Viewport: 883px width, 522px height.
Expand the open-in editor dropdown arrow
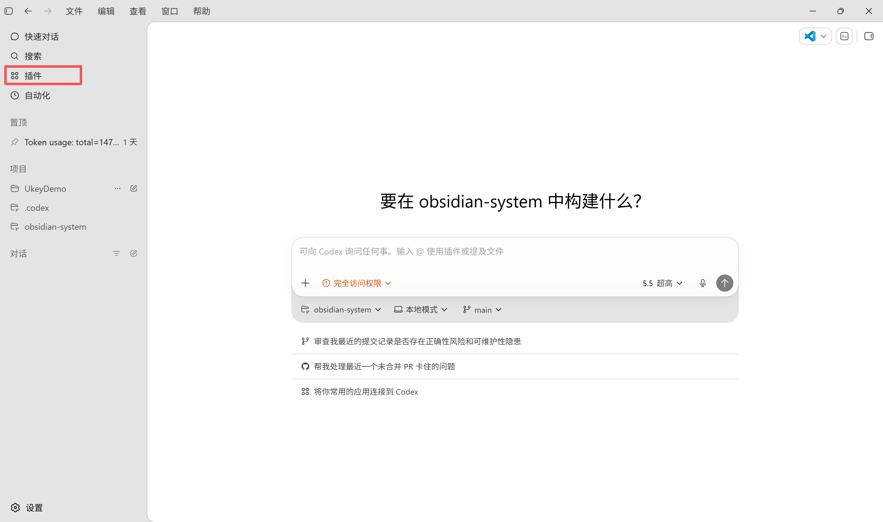point(824,36)
